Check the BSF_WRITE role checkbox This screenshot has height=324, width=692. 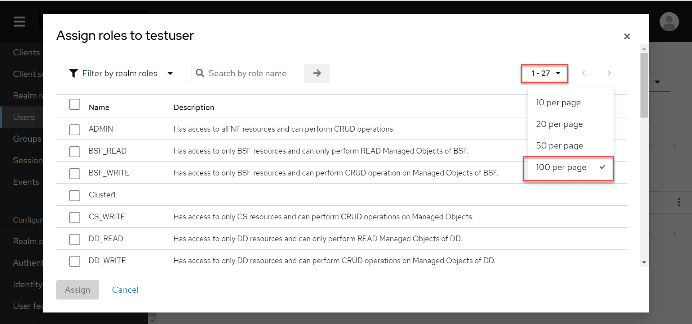point(75,173)
